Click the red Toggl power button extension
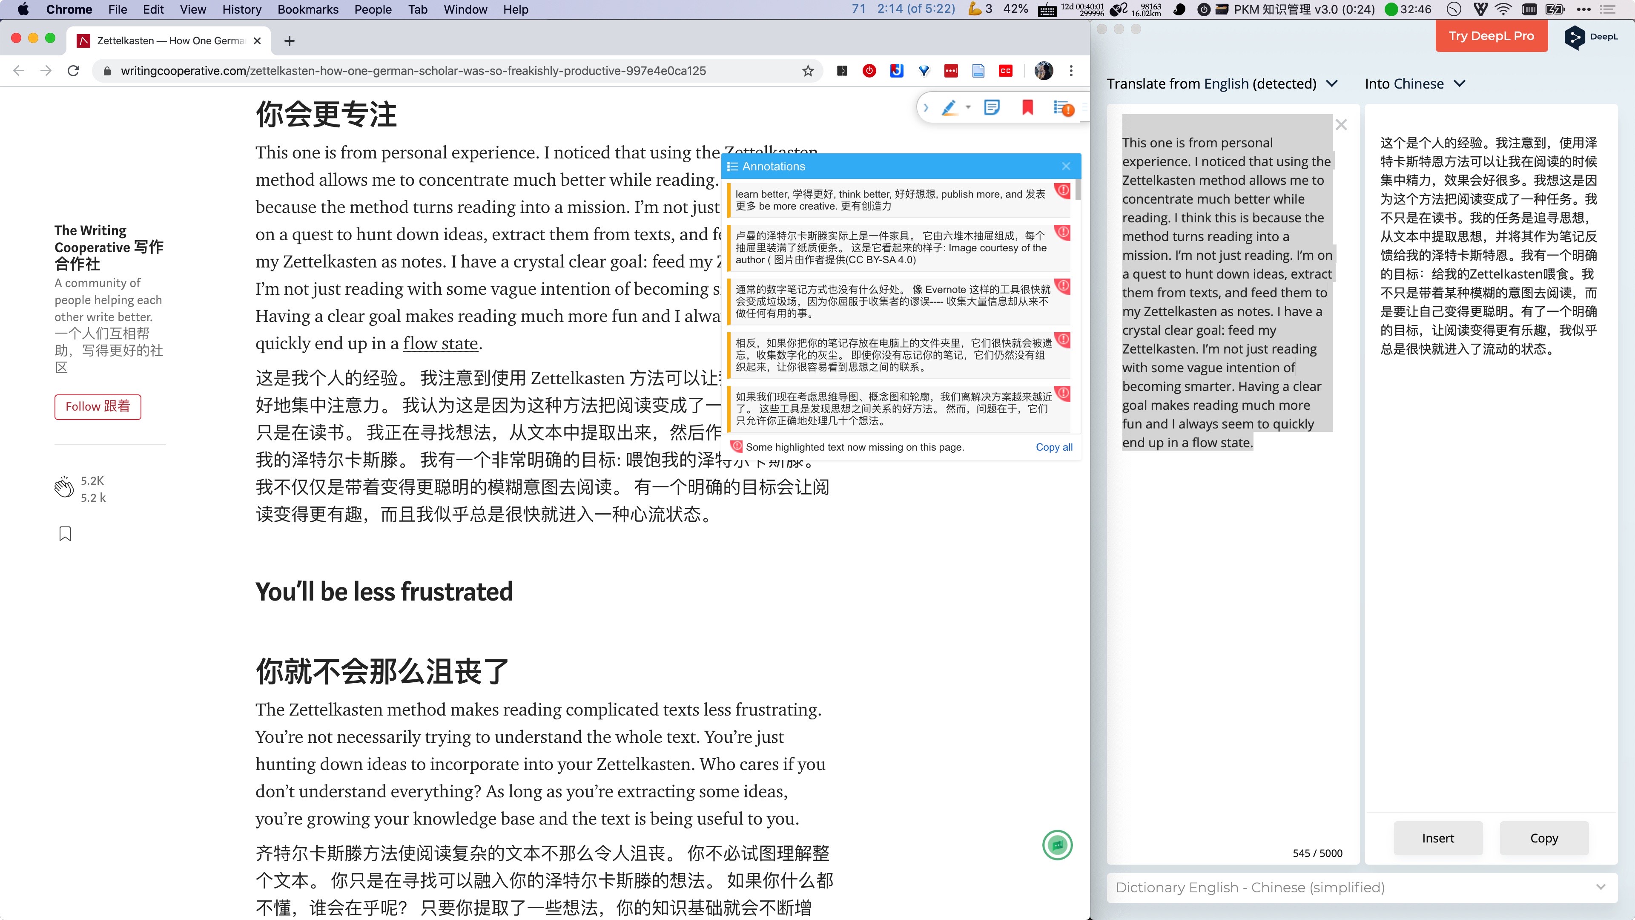Image resolution: width=1635 pixels, height=920 pixels. click(x=869, y=71)
